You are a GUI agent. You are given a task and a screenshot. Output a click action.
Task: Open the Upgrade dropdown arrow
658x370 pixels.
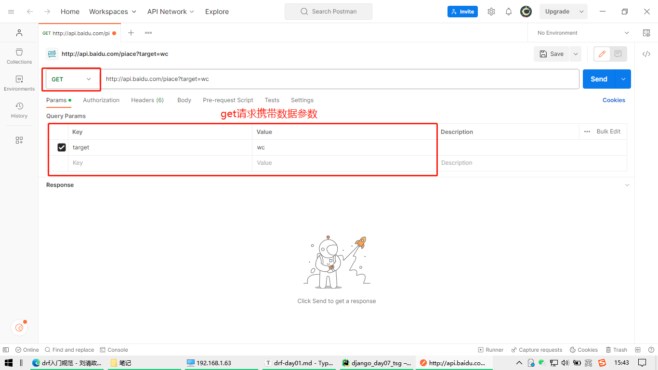pos(581,12)
